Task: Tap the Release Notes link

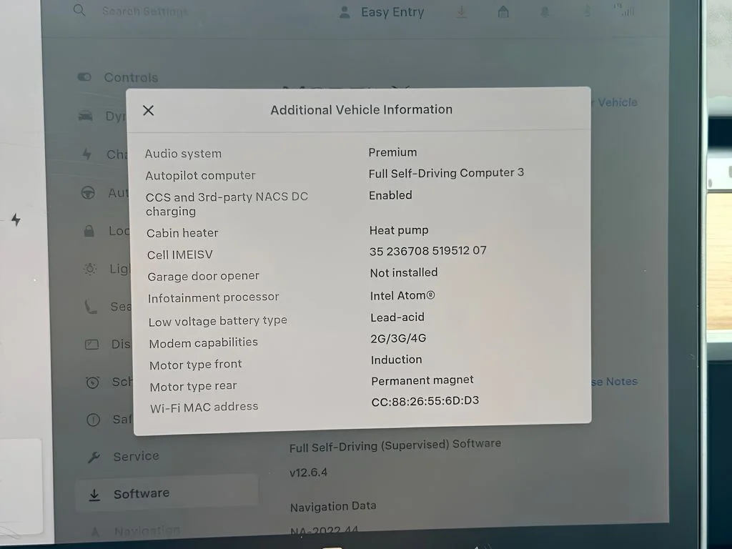Action: tap(614, 382)
